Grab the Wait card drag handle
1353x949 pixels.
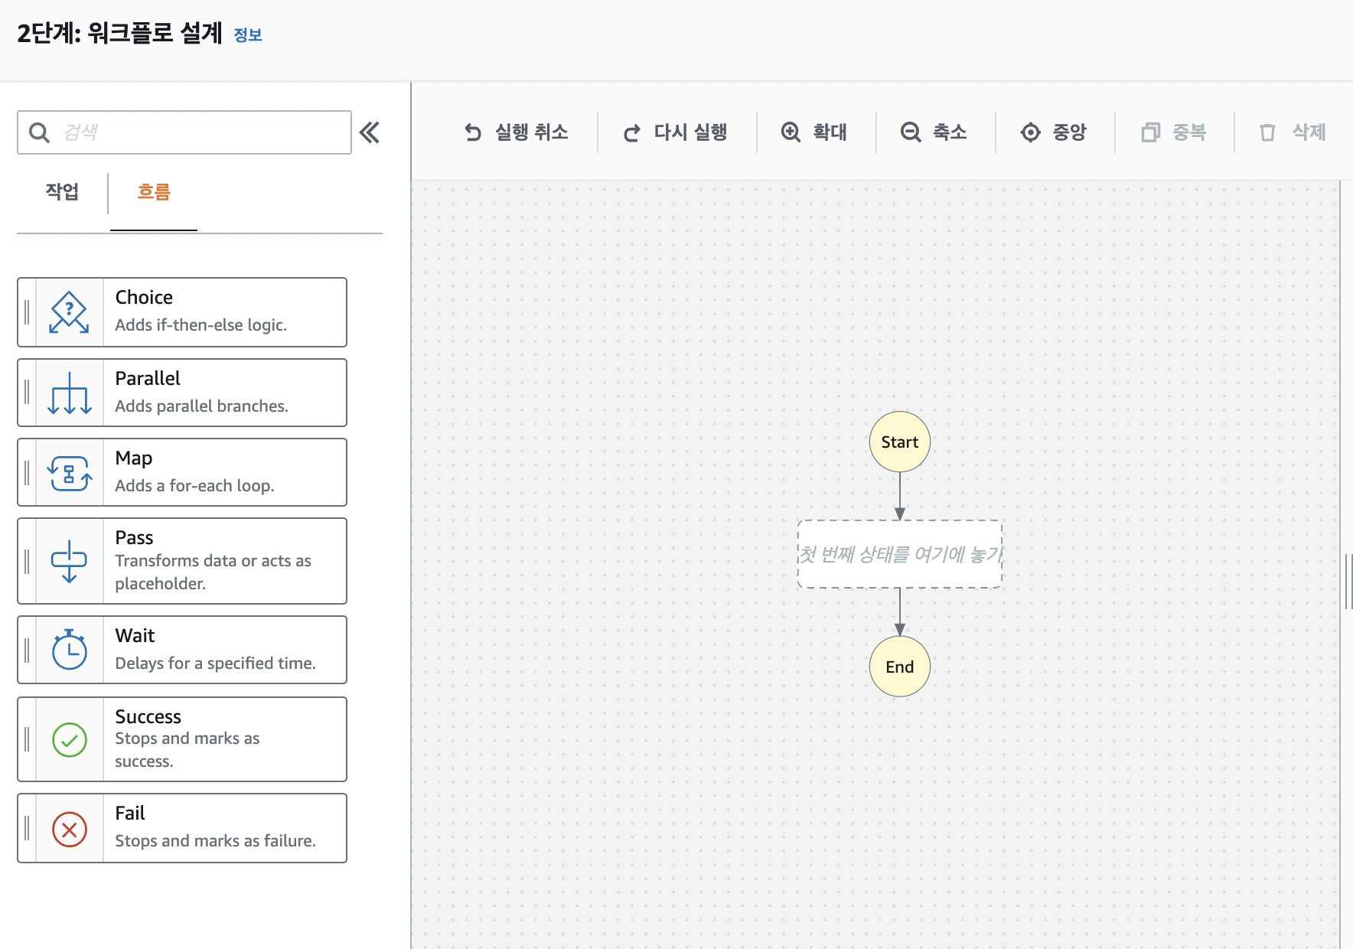(x=27, y=650)
